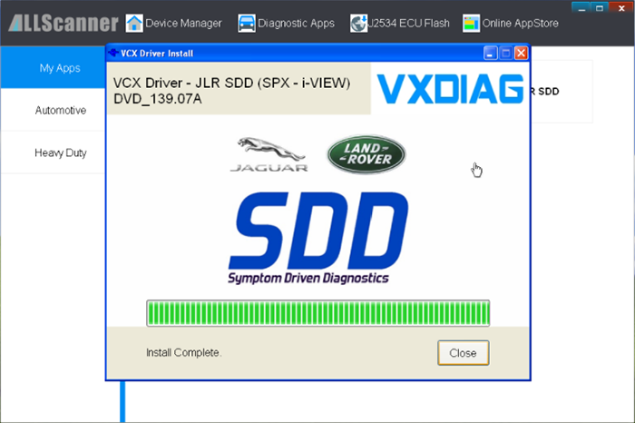Screen dimensions: 635x423
Task: Click the Jaguar logo image
Action: [269, 154]
